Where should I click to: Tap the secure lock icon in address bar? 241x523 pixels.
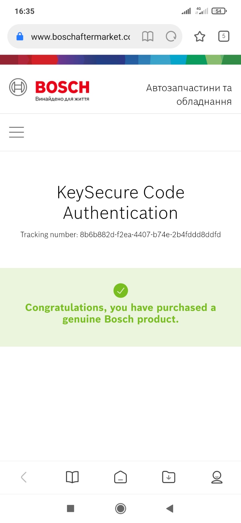click(20, 37)
